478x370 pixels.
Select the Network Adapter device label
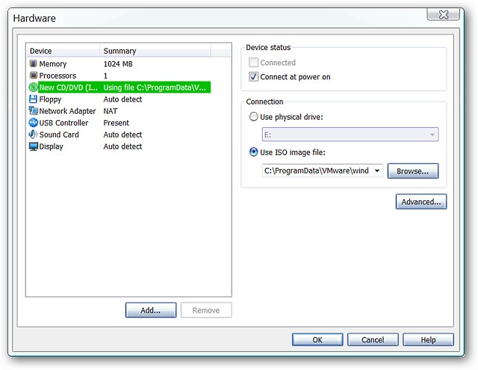click(x=67, y=111)
